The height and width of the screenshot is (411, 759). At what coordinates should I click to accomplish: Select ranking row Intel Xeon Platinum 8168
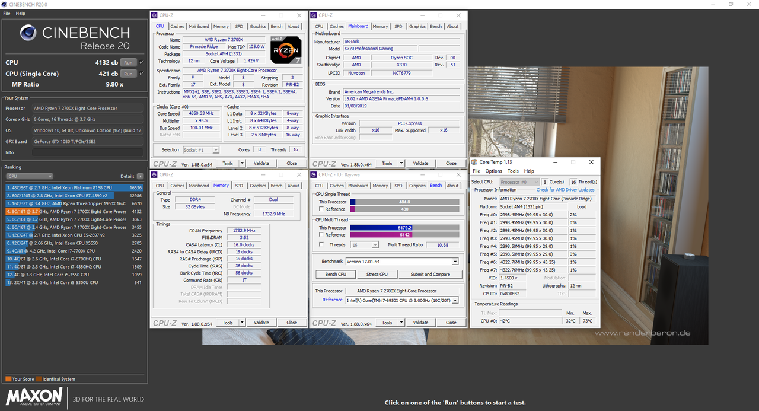click(75, 187)
